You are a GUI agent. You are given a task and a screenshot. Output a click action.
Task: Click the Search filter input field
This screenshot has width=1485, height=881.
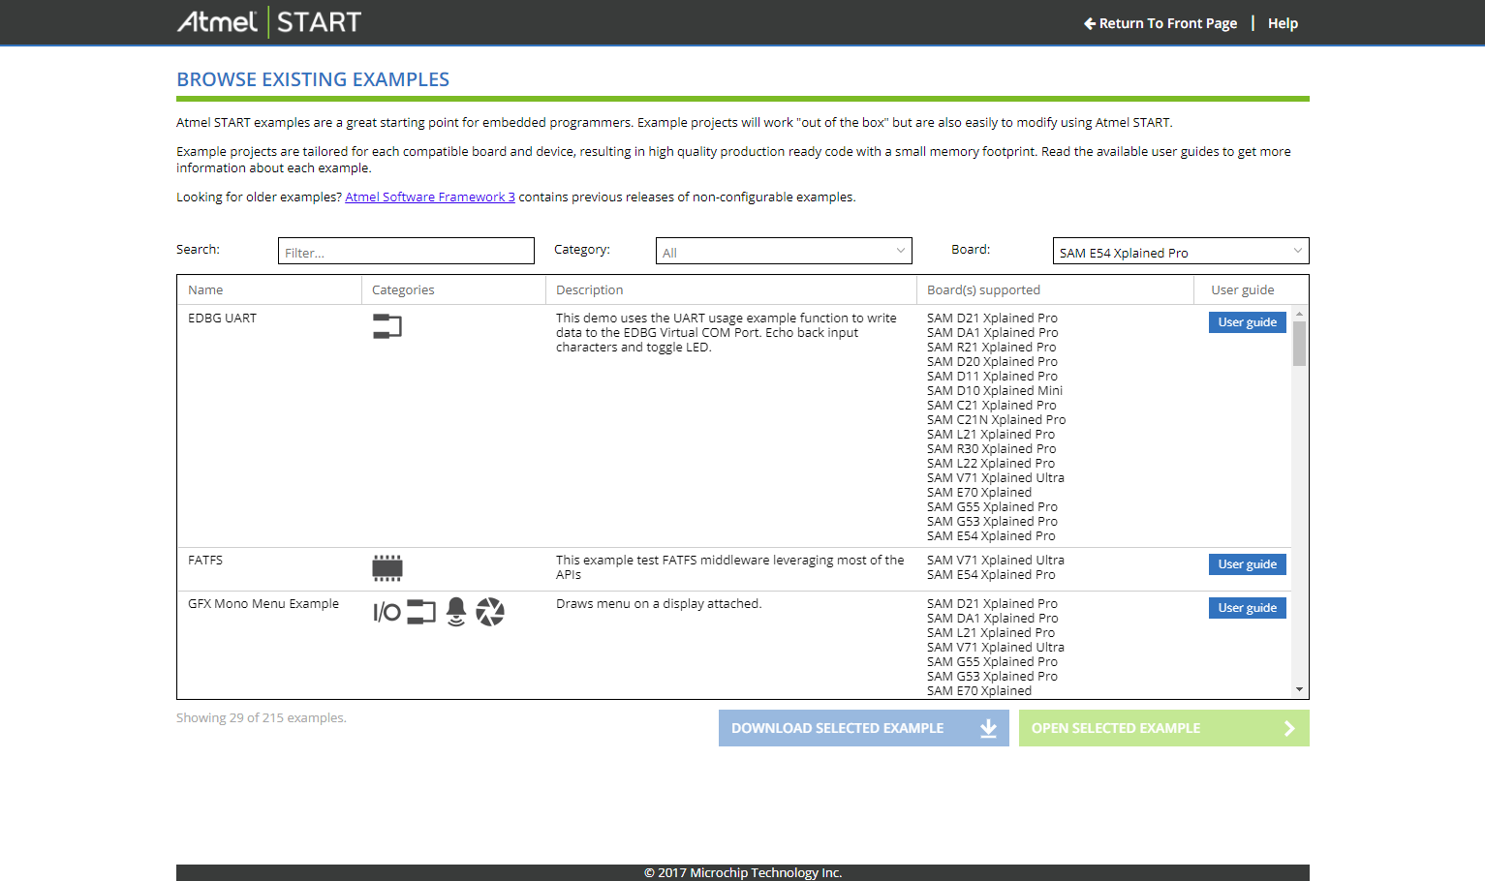point(406,251)
